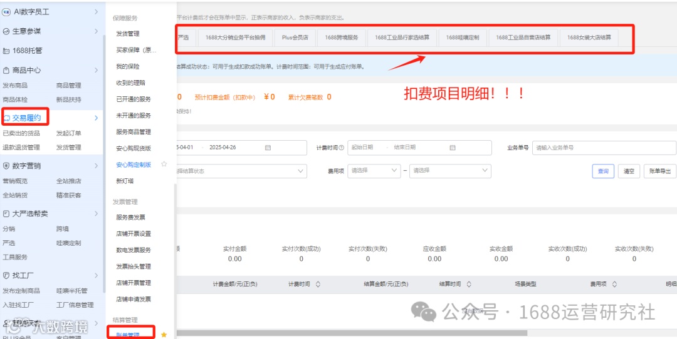Open 服务商品管理 in the submenu
Screen dimensions: 677x339
[134, 132]
